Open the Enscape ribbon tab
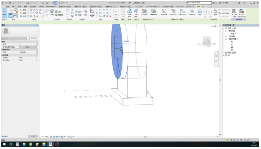Viewport: 261px width, 149px height. tap(139, 7)
